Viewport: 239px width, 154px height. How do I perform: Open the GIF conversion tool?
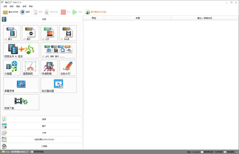(49, 33)
